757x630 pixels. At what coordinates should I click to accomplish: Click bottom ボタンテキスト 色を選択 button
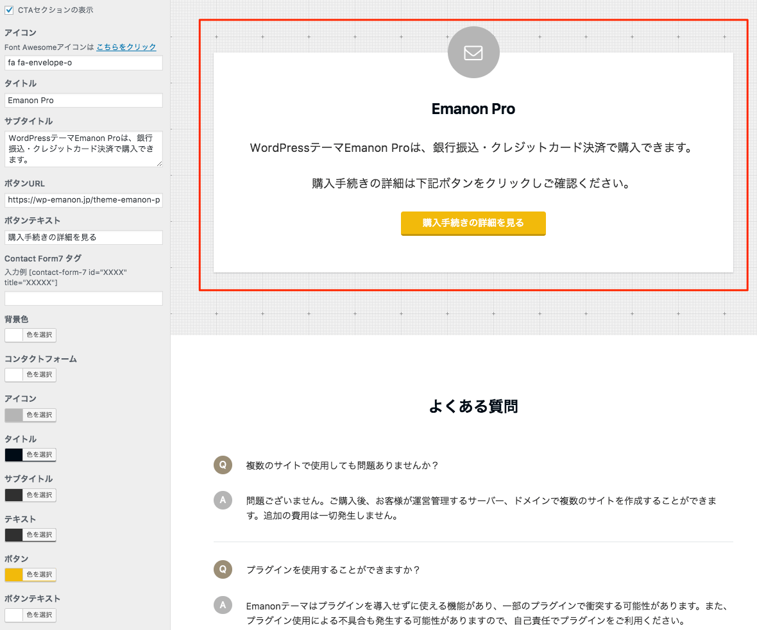(x=39, y=615)
